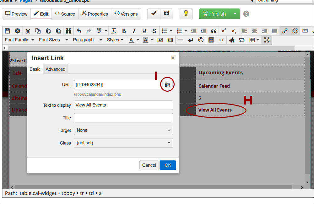Cancel the Insert Link dialog

point(149,165)
